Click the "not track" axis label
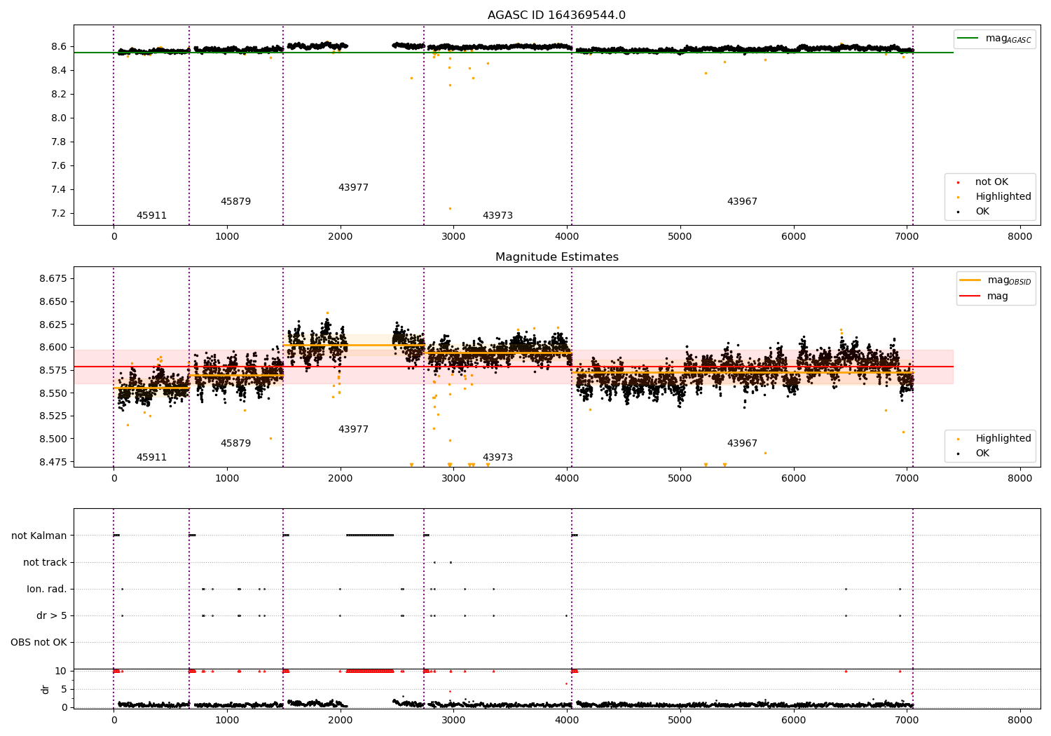 [45, 563]
